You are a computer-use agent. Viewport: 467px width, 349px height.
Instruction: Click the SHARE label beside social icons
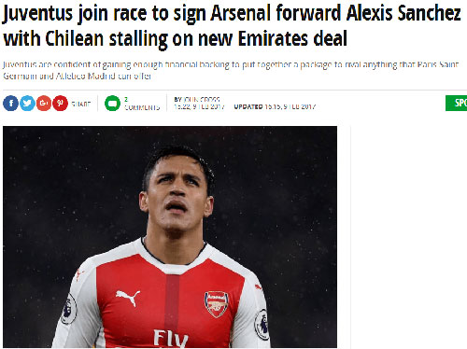tap(81, 104)
